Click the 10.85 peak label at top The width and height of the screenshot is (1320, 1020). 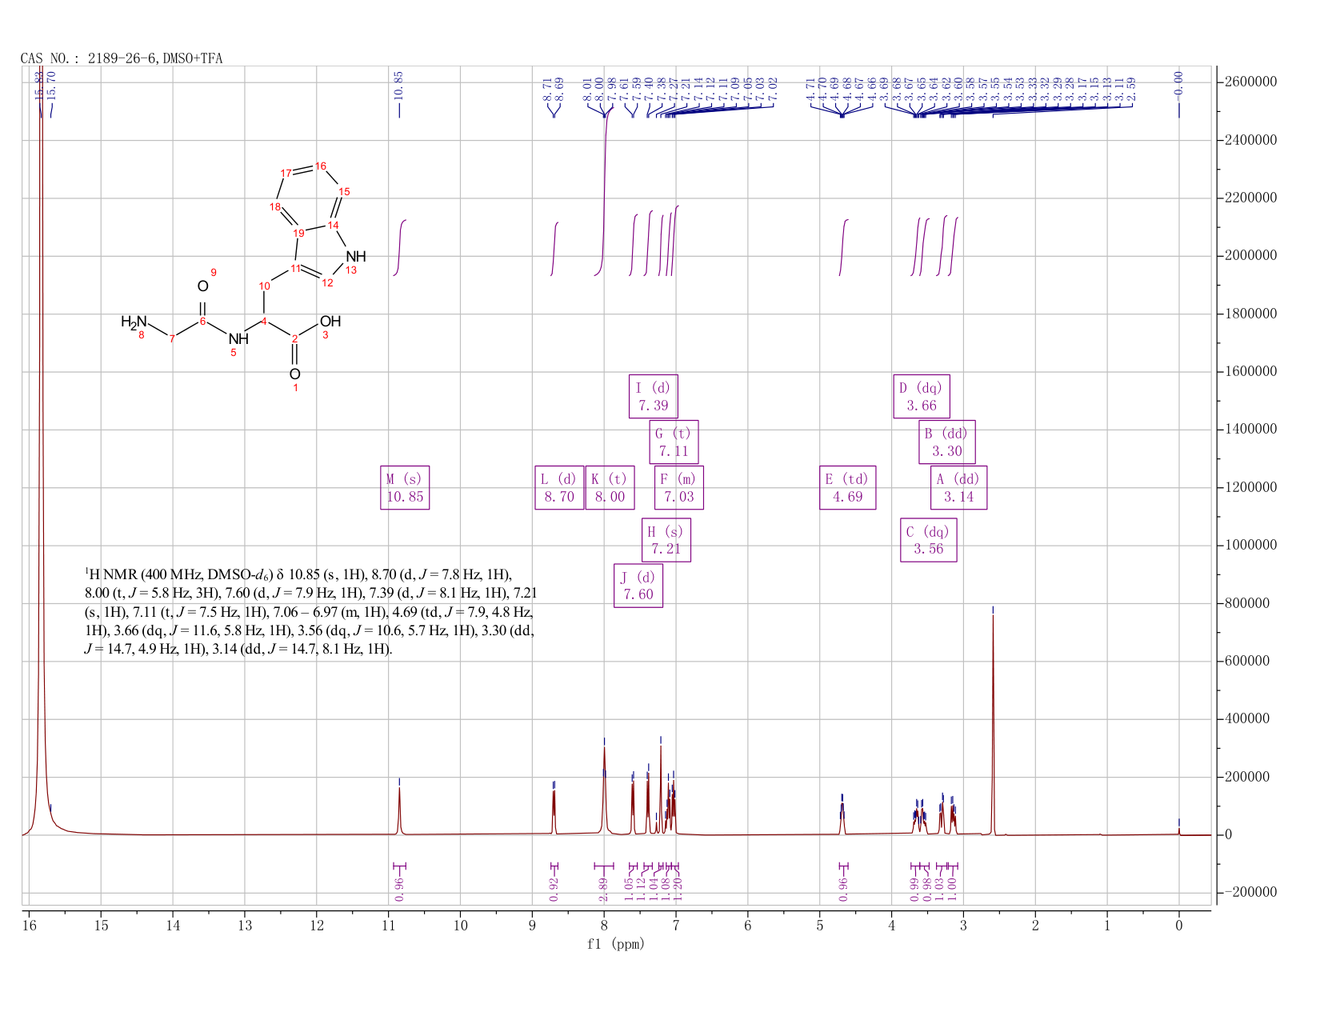coord(399,84)
